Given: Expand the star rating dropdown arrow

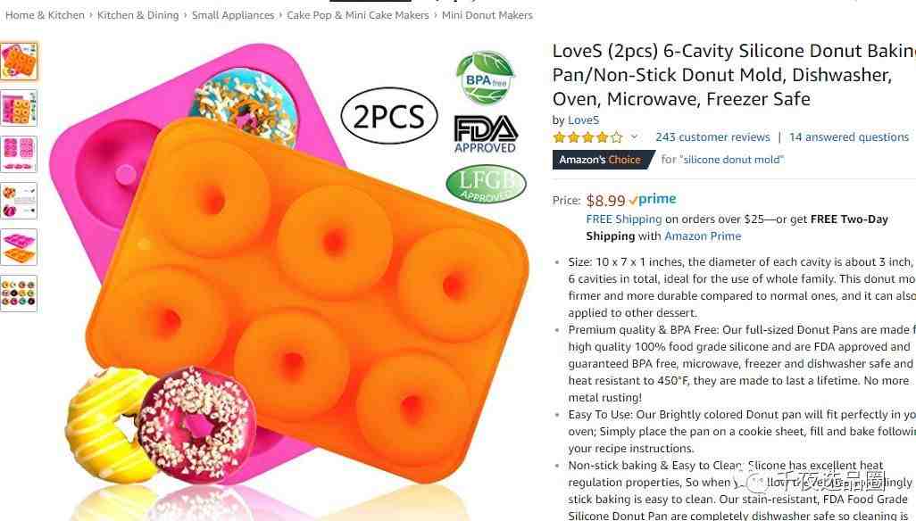Looking at the screenshot, I should pos(634,137).
